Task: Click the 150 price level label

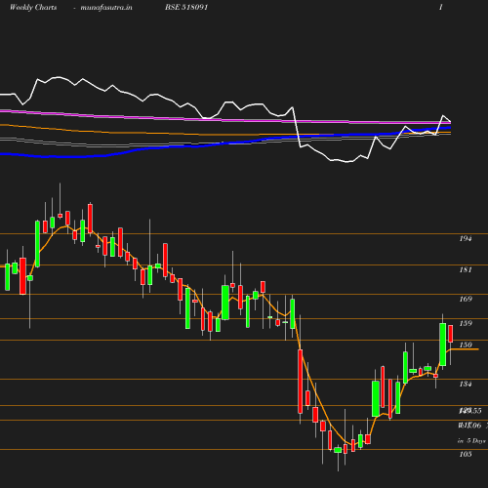Action: pos(466,345)
